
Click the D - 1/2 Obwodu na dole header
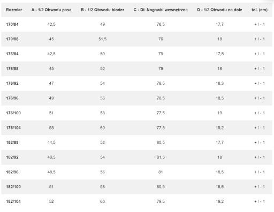(219, 10)
